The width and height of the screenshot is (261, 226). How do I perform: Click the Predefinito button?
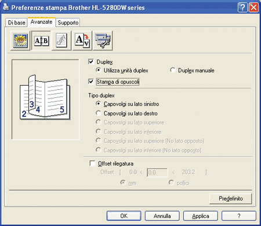231,198
